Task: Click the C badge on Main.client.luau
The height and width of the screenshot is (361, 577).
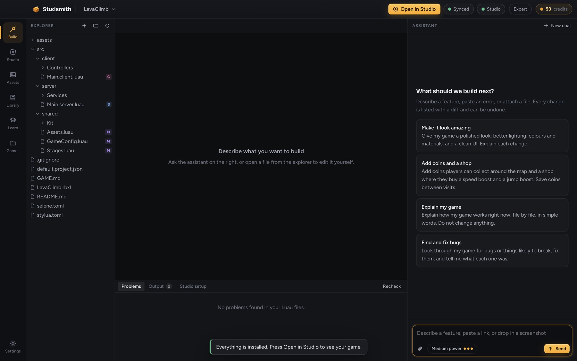Action: tap(108, 77)
